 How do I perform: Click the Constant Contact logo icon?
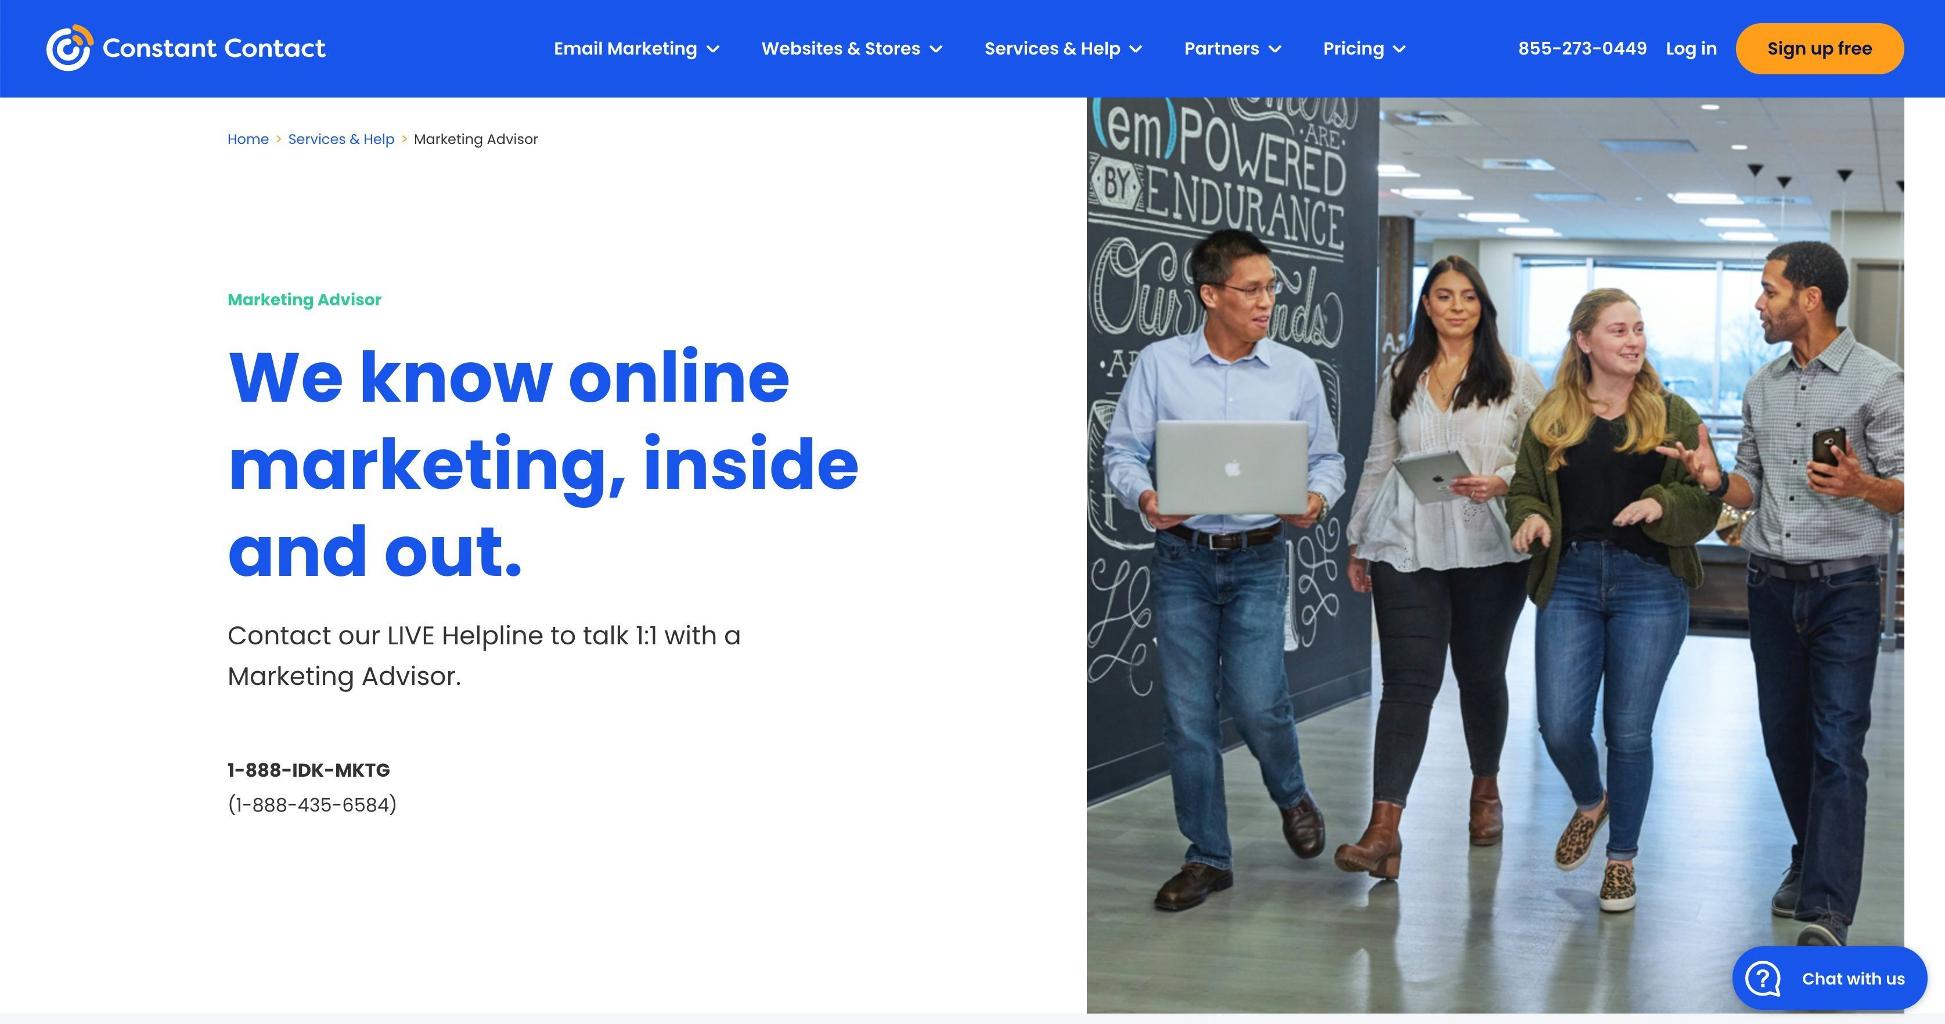[69, 48]
